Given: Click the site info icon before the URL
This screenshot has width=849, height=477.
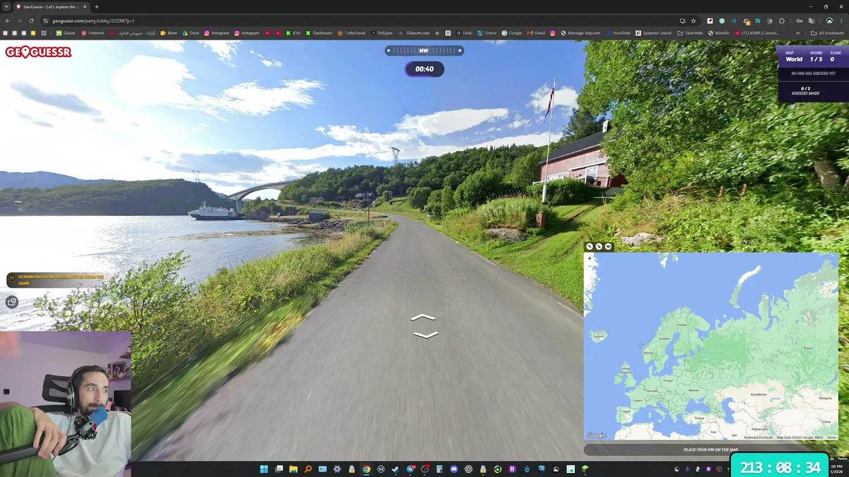Looking at the screenshot, I should [x=46, y=21].
